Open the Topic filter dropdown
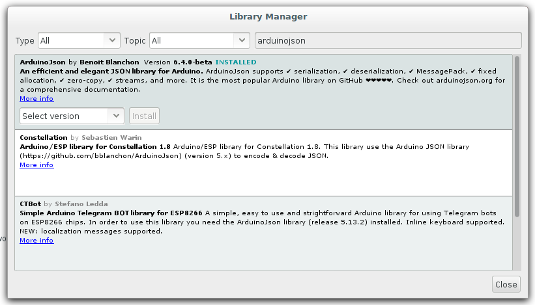This screenshot has height=305, width=535. [x=199, y=40]
